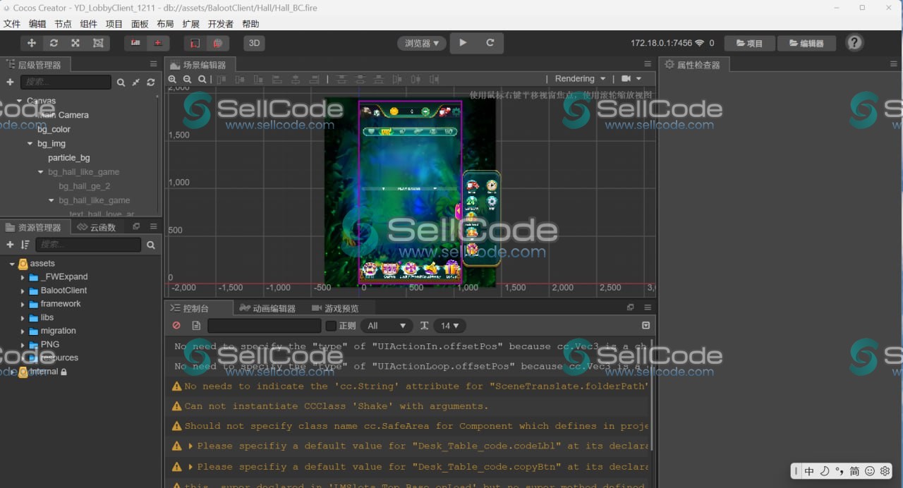The width and height of the screenshot is (903, 488).
Task: Toggle the auto-scroll icon in console corner
Action: click(645, 325)
